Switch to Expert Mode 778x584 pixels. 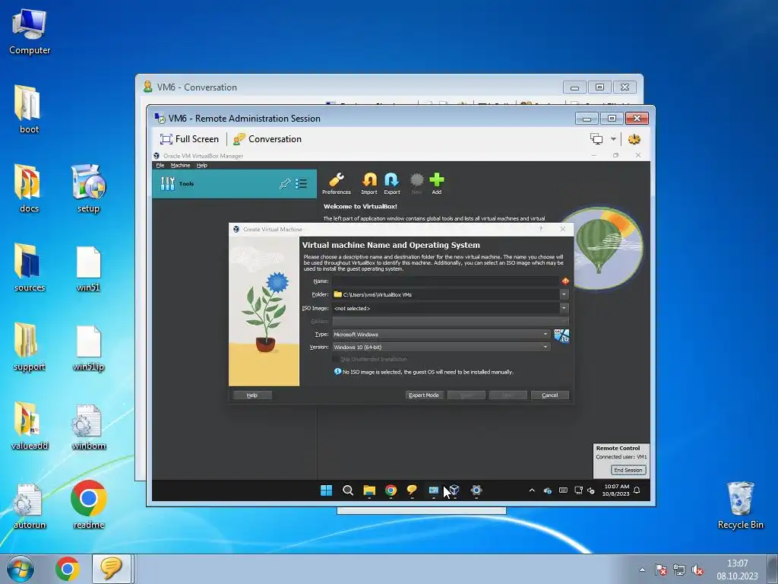pyautogui.click(x=424, y=395)
